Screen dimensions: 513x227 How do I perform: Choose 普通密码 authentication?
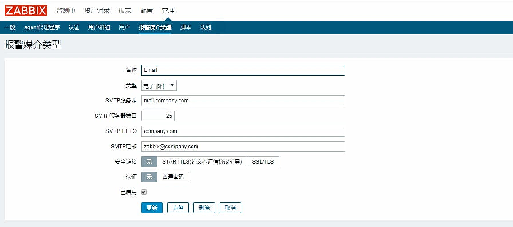pos(173,177)
